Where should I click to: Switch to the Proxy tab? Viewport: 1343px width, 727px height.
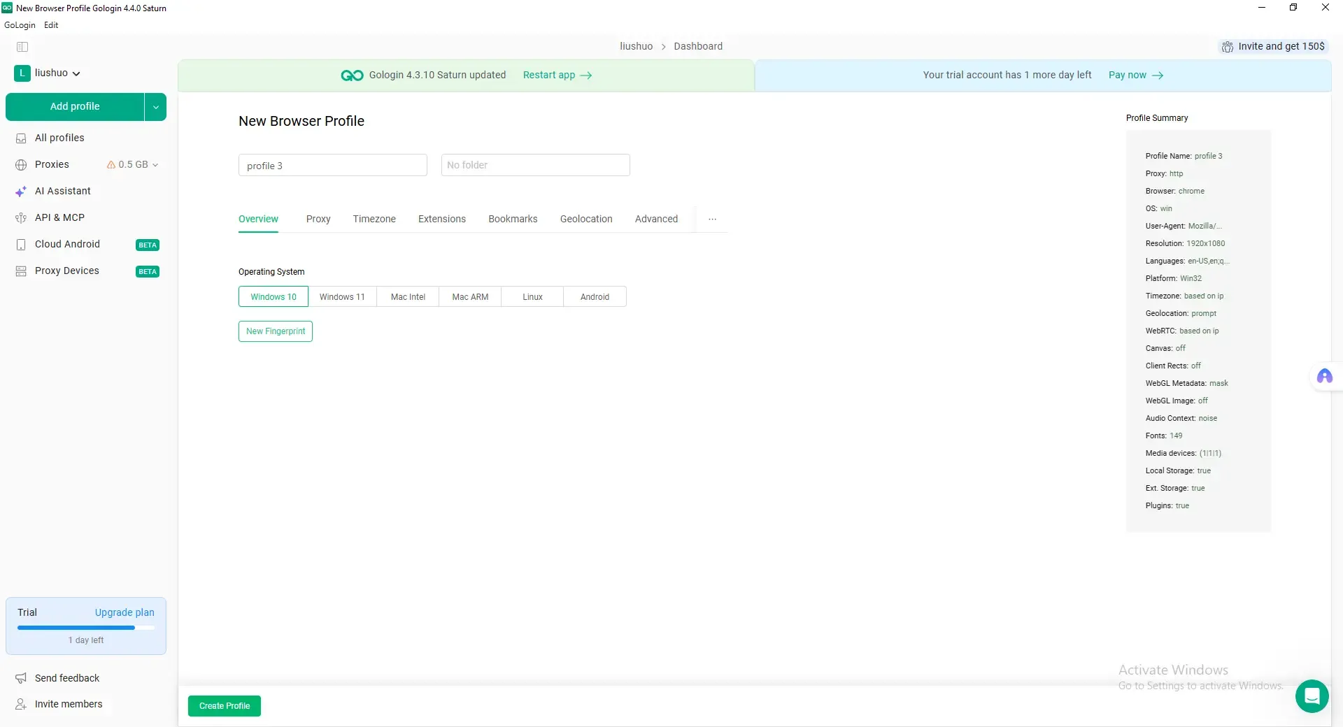click(x=318, y=219)
